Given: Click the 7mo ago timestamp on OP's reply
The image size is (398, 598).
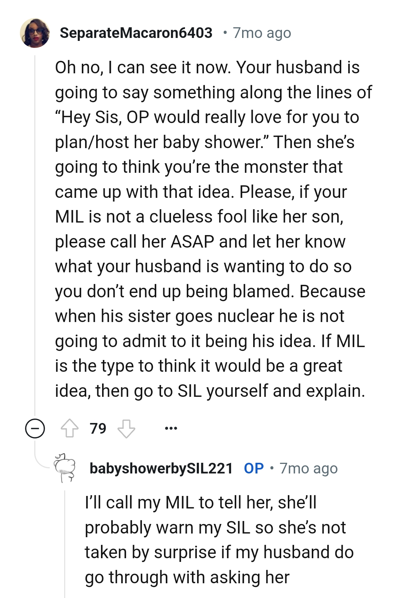Looking at the screenshot, I should (309, 468).
